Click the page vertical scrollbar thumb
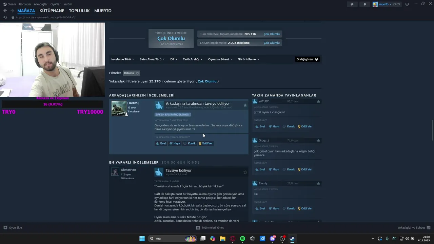This screenshot has width=434, height=244. click(x=432, y=130)
